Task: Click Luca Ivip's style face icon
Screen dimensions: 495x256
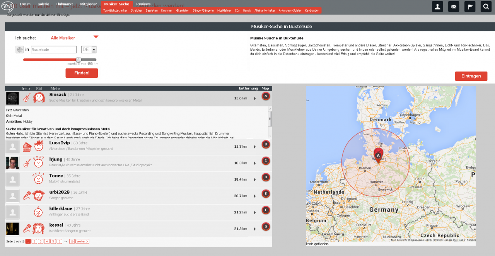Action: [x=39, y=146]
